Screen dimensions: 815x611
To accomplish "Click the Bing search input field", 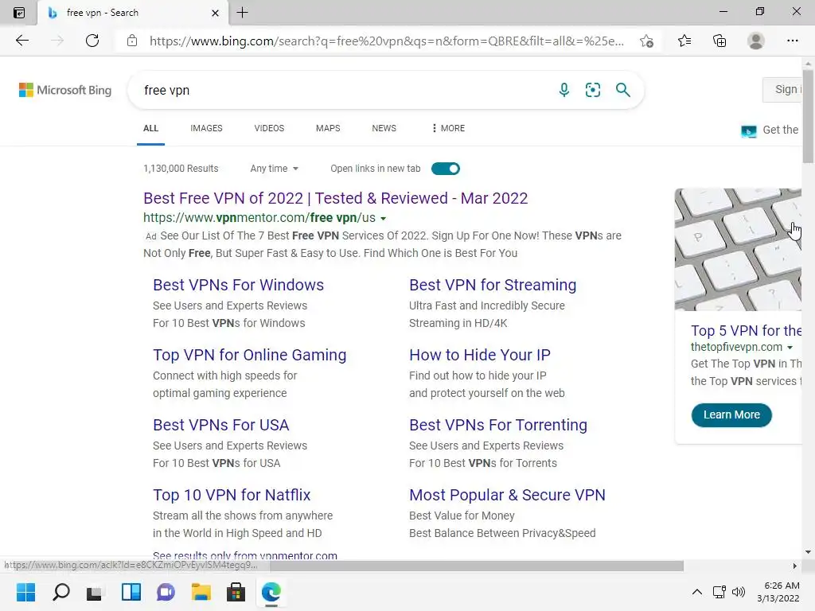I will pos(343,90).
